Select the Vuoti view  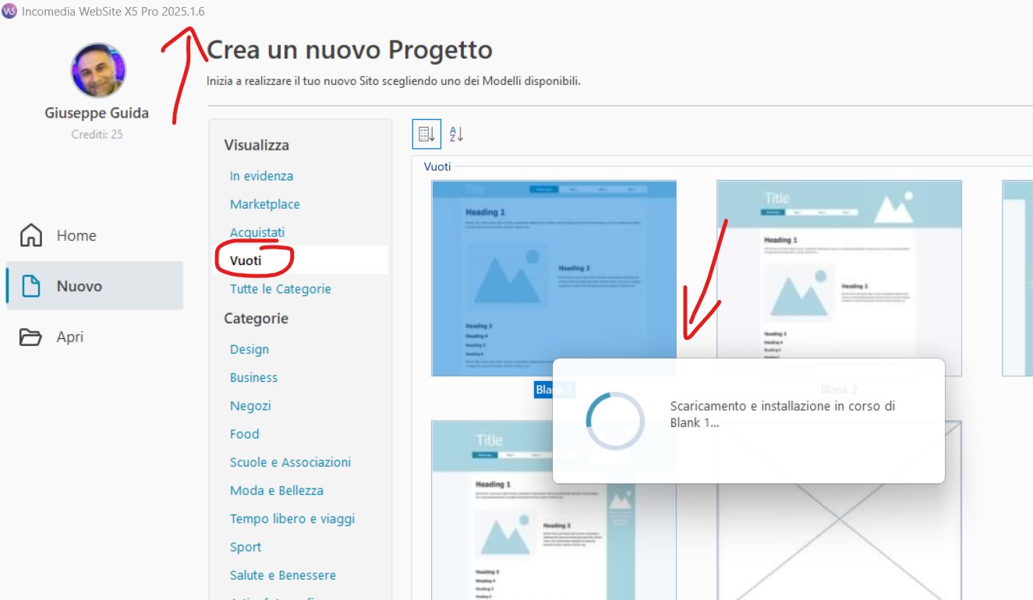click(246, 260)
